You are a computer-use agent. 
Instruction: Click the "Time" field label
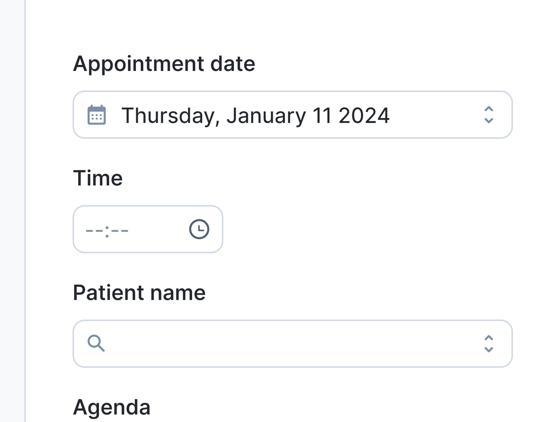(98, 178)
